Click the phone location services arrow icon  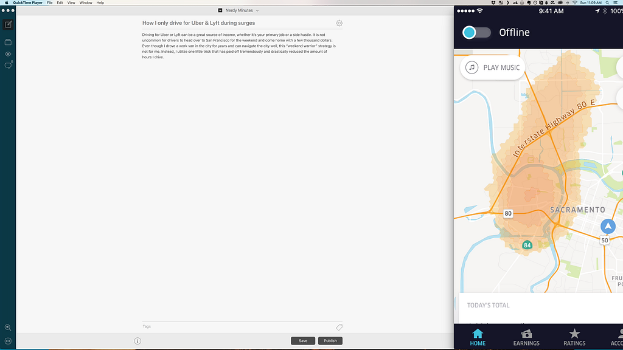(x=597, y=11)
